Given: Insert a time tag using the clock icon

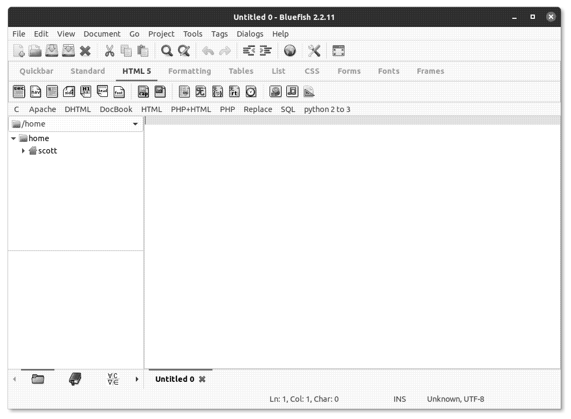Looking at the screenshot, I should pyautogui.click(x=251, y=92).
